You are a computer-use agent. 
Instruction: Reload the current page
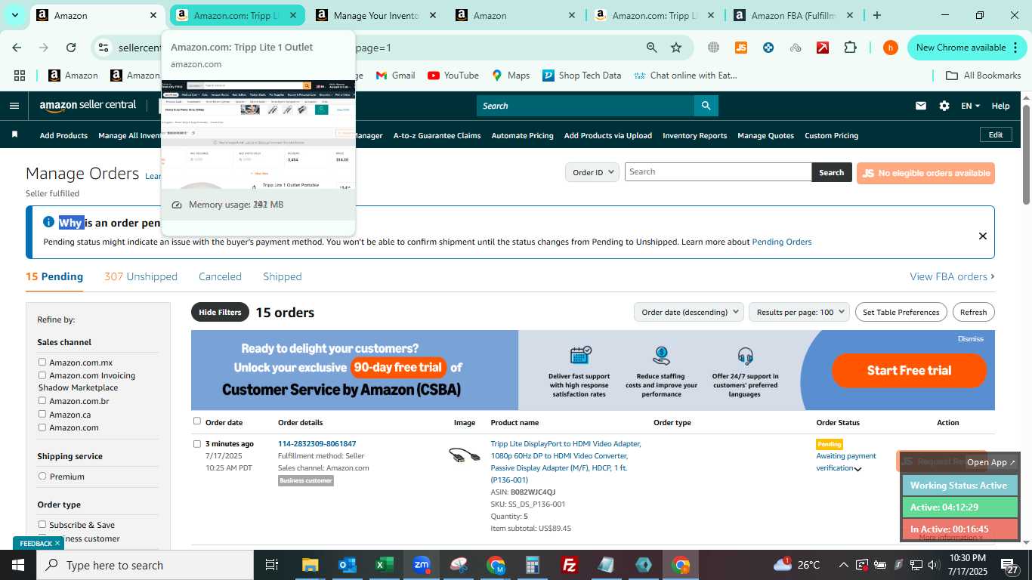(70, 48)
